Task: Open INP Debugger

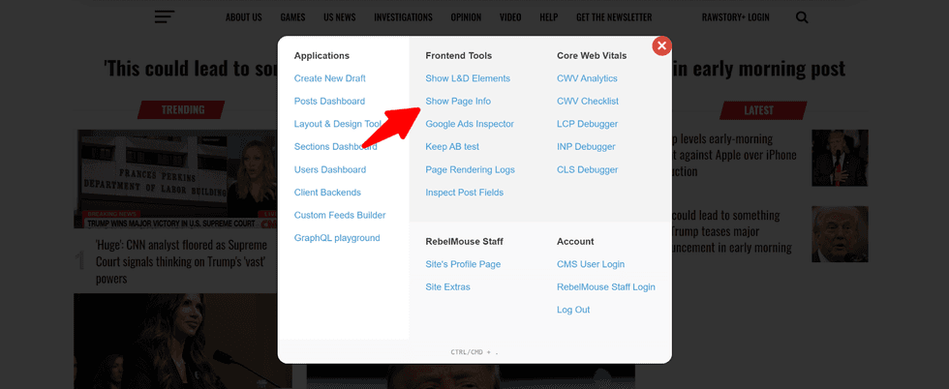Action: [586, 146]
